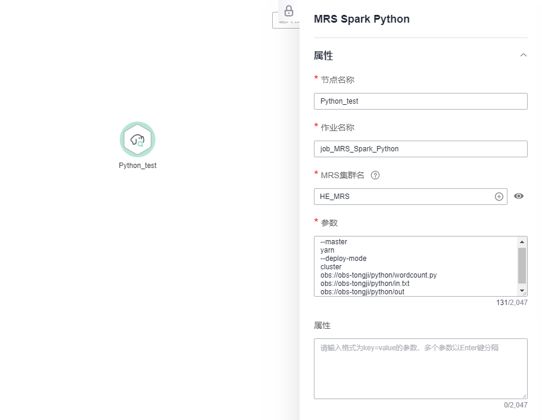The image size is (542, 420).
Task: Click the help question mark beside MRS集群名
Action: pos(375,175)
